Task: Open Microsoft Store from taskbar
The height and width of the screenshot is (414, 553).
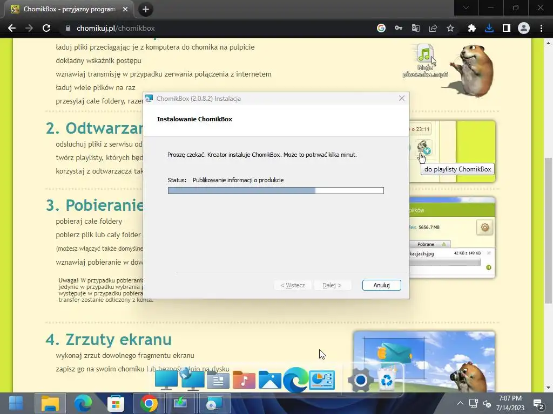Action: 116,403
